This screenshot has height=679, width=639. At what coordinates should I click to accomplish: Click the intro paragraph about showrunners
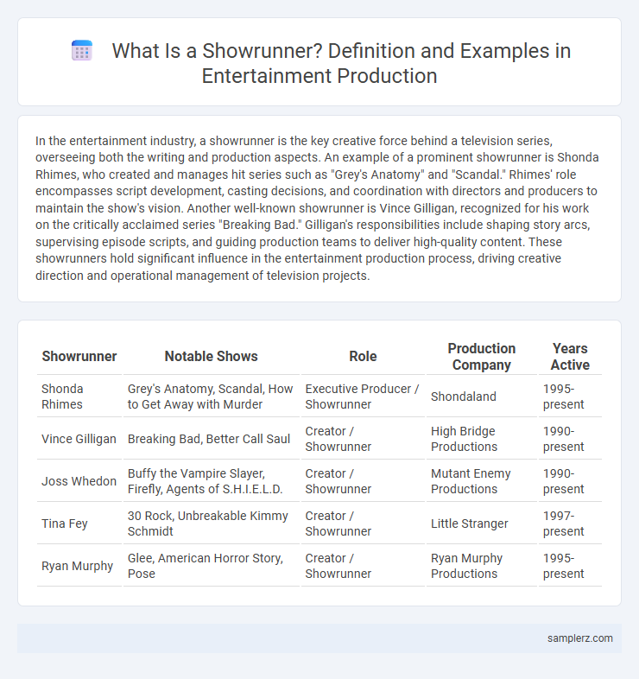[x=317, y=208]
